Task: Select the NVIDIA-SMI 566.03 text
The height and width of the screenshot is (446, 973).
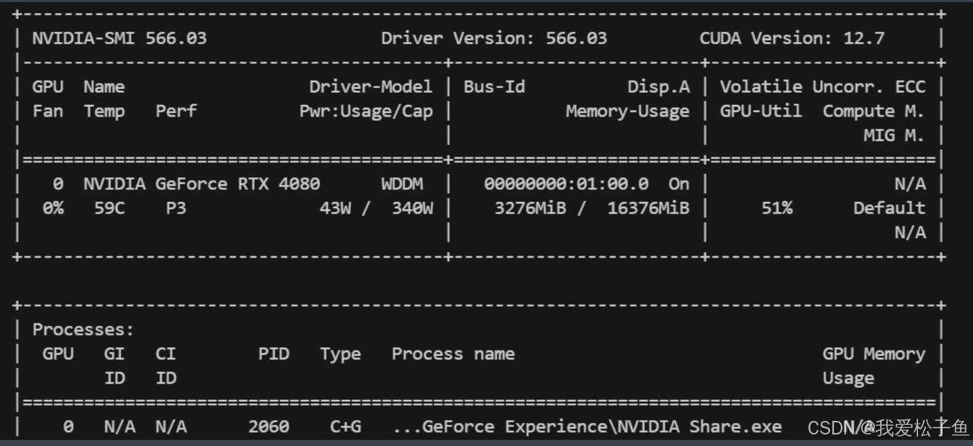Action: 119,38
